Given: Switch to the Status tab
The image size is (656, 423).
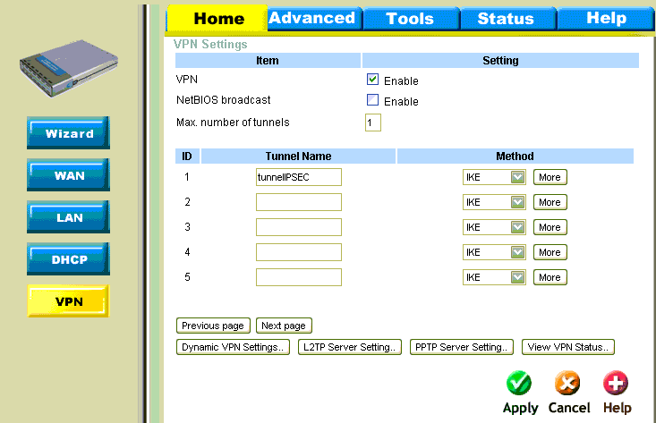Looking at the screenshot, I should pos(505,18).
